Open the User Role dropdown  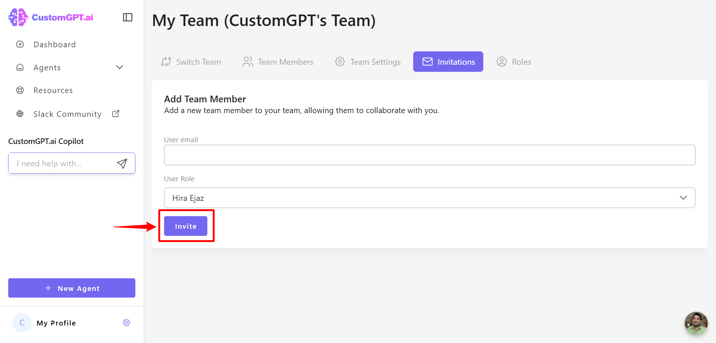[430, 198]
